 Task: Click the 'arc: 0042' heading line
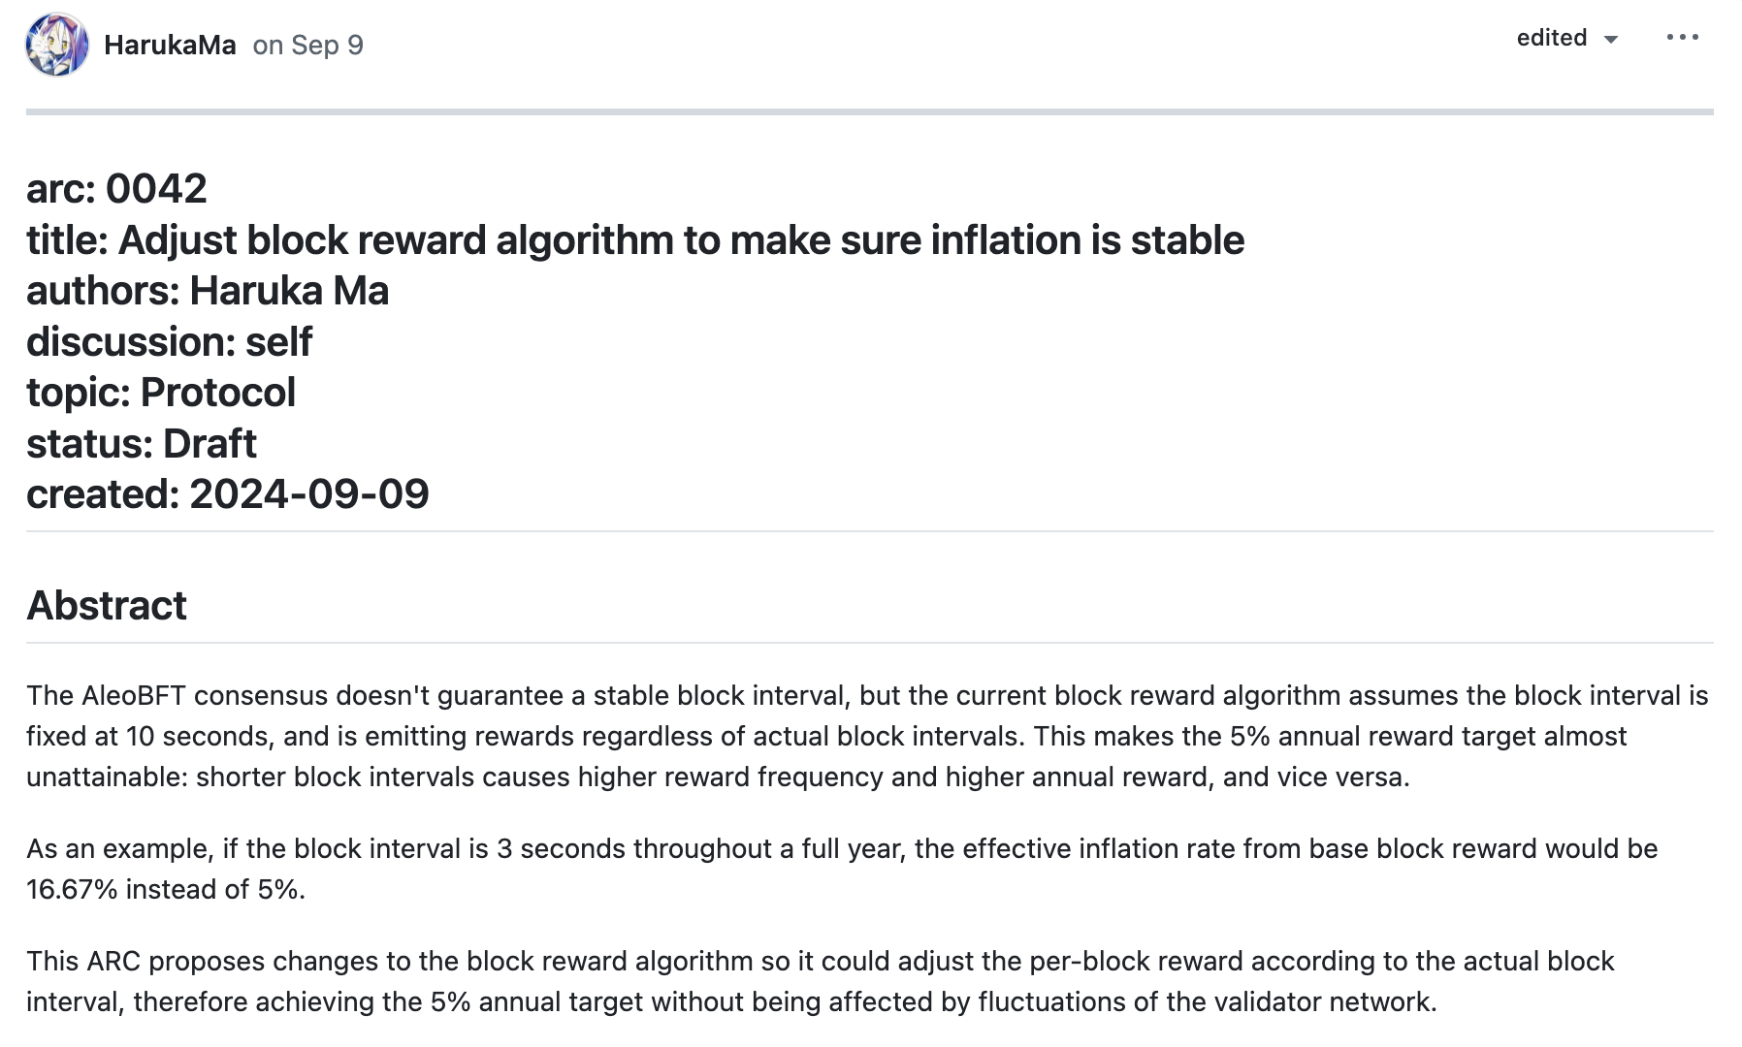tap(116, 188)
